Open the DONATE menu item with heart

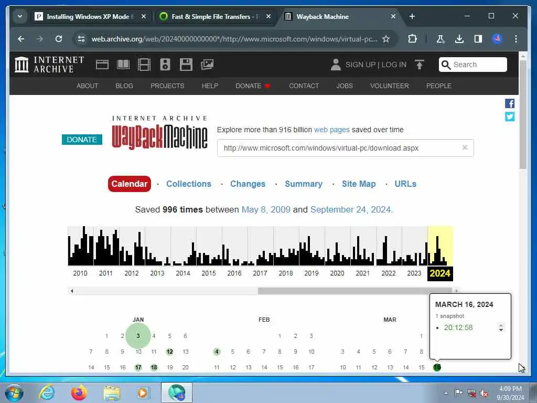[253, 86]
